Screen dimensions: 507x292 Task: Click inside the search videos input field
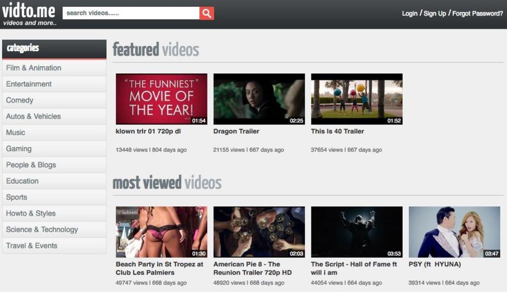127,13
